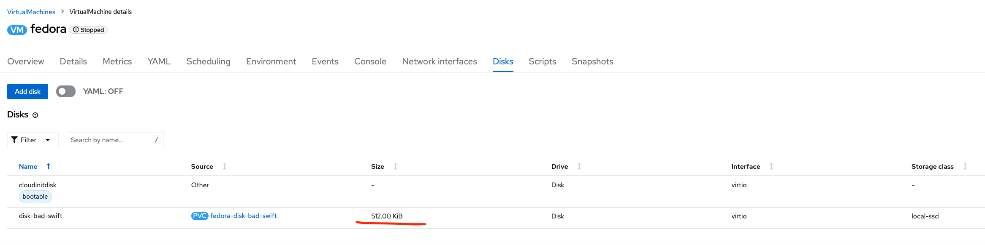The height and width of the screenshot is (250, 985).
Task: Sort disks by Interface column icon
Action: (x=771, y=167)
